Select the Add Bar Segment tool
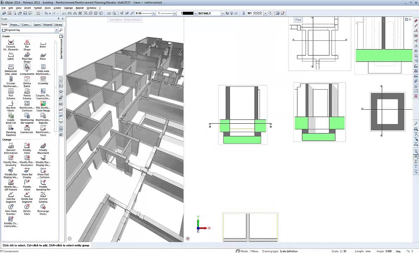This screenshot has height=253, width=419. [x=11, y=197]
